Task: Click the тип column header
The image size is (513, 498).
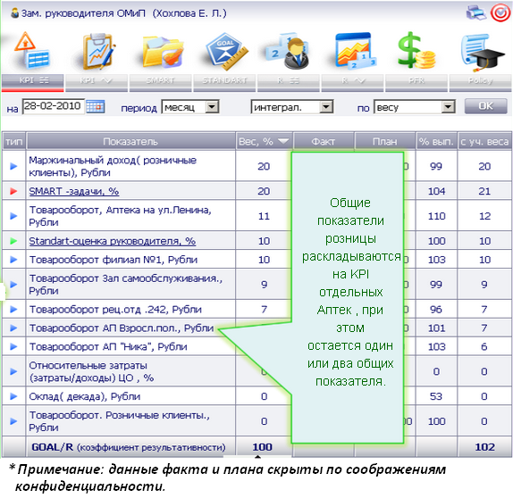Action: coord(14,141)
